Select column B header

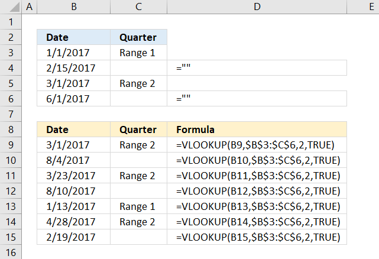(x=74, y=7)
